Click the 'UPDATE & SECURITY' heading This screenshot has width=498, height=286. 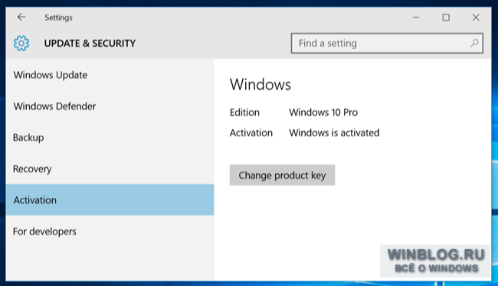(90, 43)
